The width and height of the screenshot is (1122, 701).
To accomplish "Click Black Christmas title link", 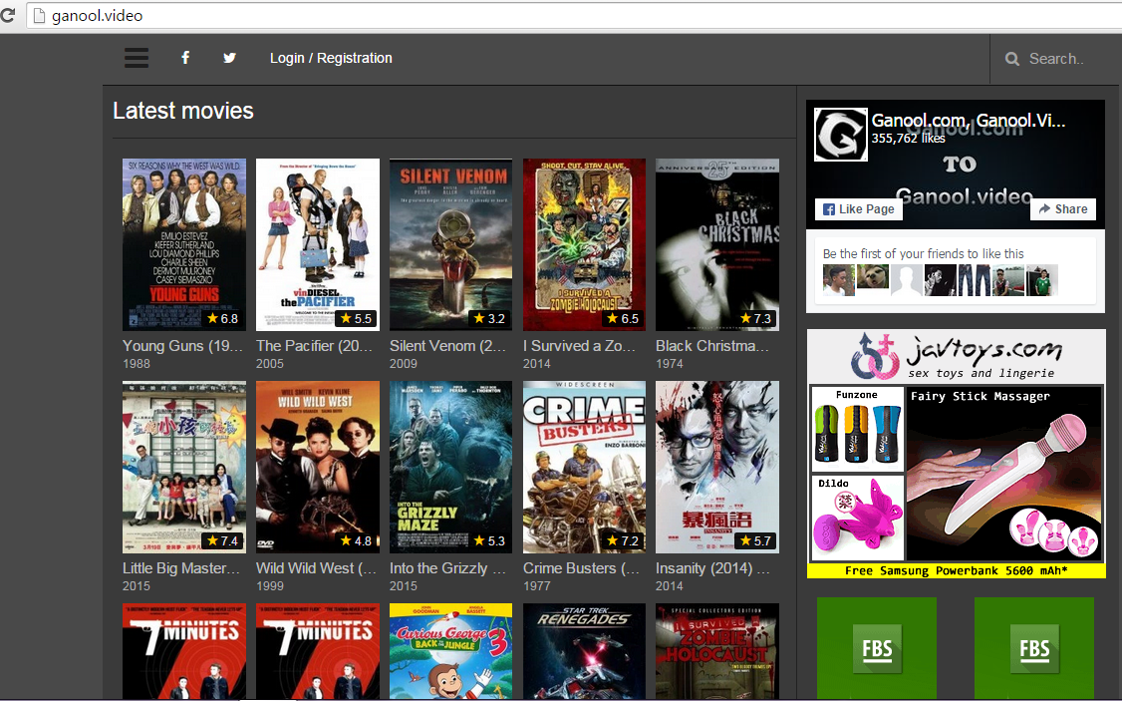I will [712, 346].
